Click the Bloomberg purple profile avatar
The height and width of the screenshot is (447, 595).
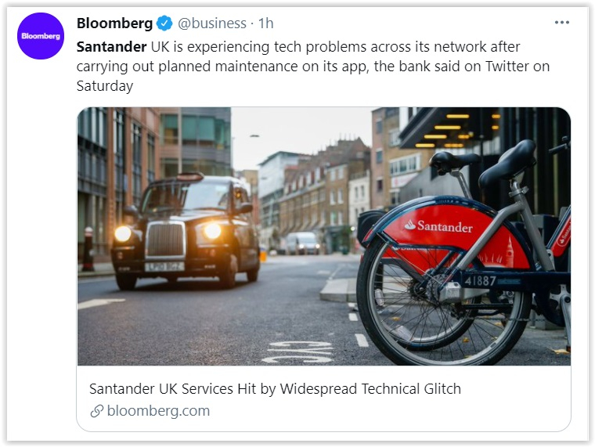pos(41,36)
